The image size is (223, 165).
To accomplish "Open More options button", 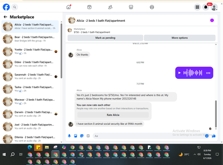I will [x=180, y=38].
